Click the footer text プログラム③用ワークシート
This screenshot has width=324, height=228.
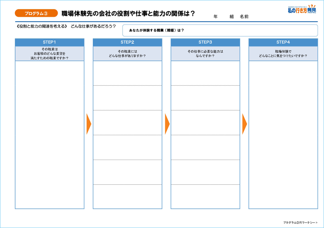click(300, 222)
